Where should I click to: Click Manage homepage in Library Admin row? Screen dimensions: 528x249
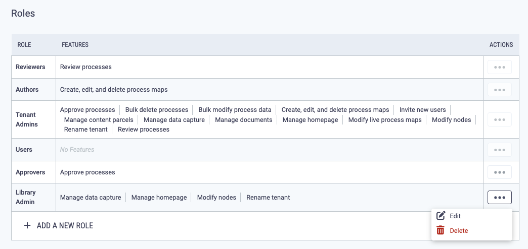pos(159,197)
